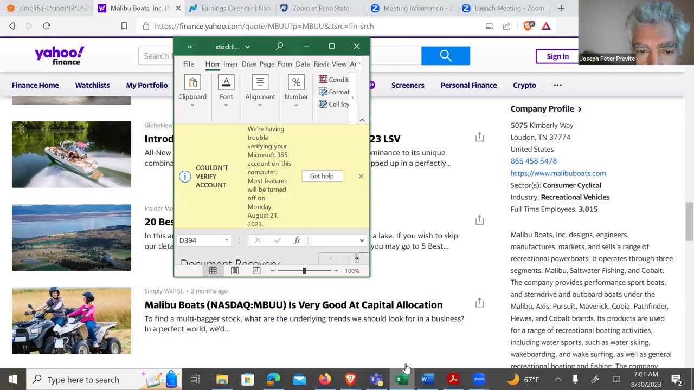Open Conditional Formatting in Excel

(334, 80)
